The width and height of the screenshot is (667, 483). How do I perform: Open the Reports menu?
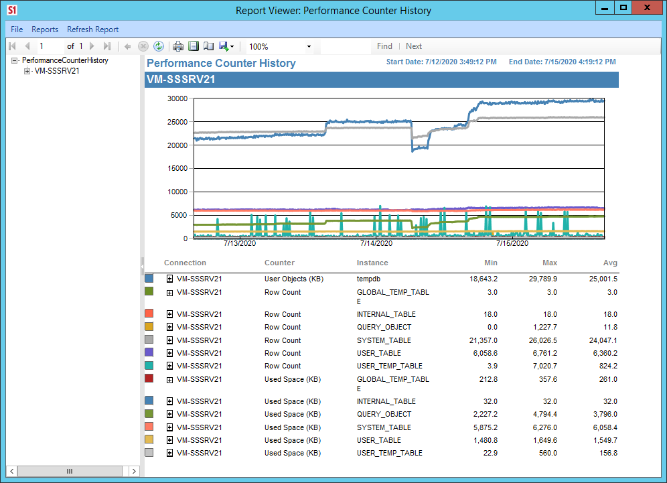pos(44,29)
